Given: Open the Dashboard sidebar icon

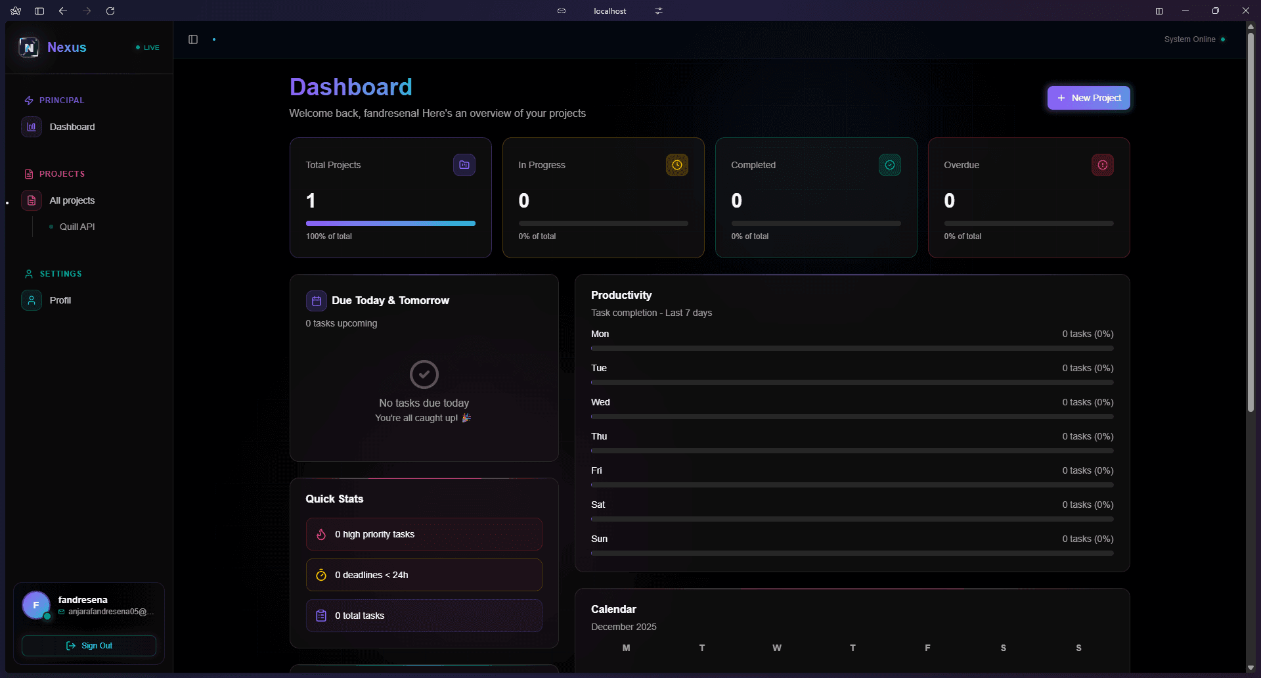Looking at the screenshot, I should point(32,127).
